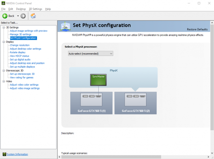
Task: Click the Forward arrow icon
Action: pos(23,16)
